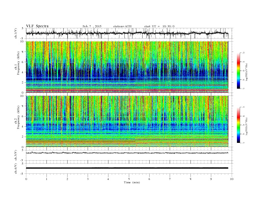
Task: Click the "-3" label on ch.1 colorbar
Action: pos(243,53)
